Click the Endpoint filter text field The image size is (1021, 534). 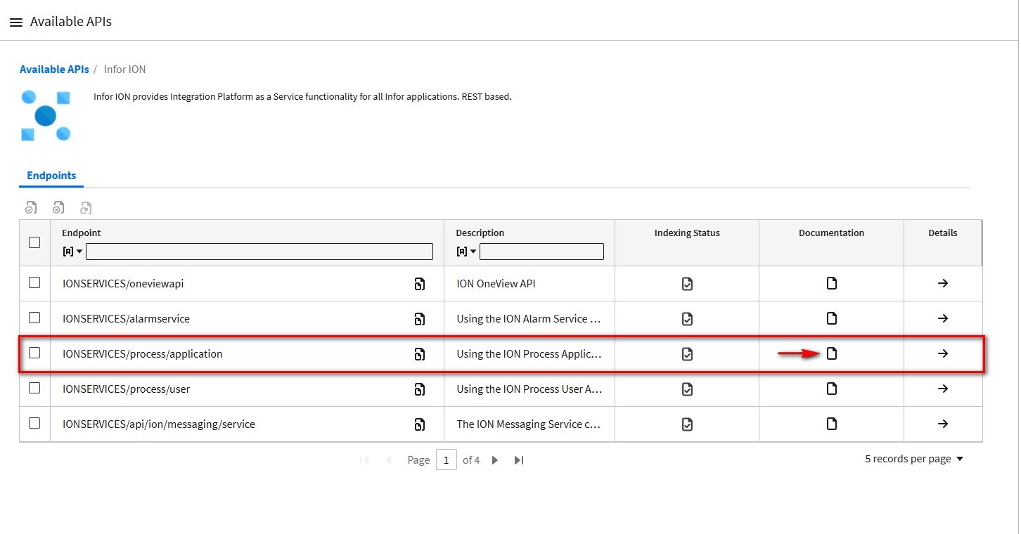point(259,252)
